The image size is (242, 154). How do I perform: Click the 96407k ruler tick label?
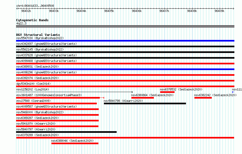[164, 11]
